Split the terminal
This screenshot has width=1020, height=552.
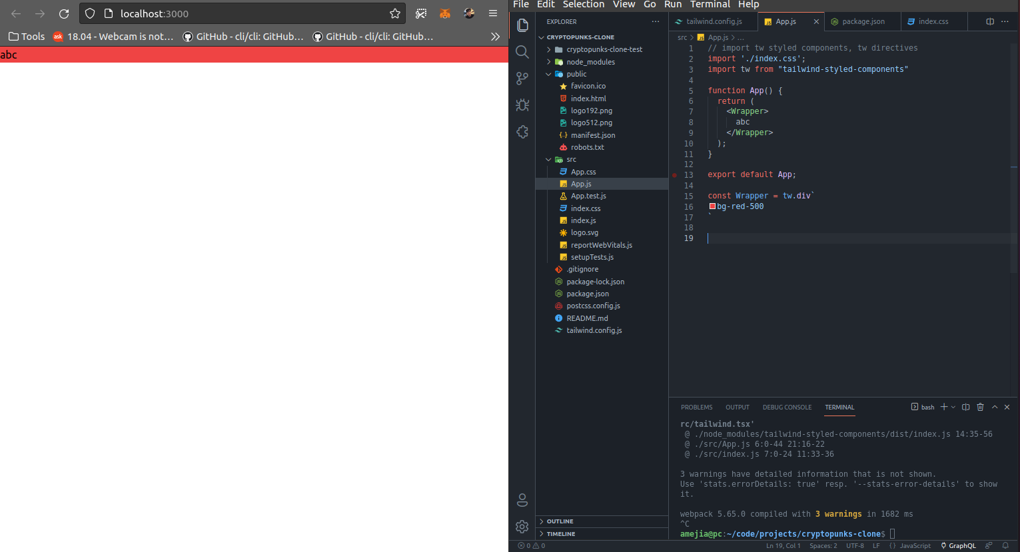pos(965,407)
